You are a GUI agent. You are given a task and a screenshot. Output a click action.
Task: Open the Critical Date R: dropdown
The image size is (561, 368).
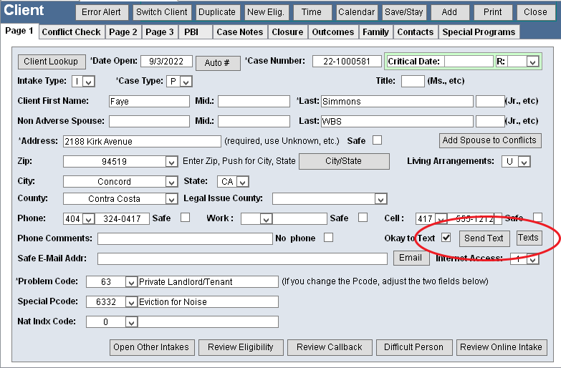pos(532,62)
